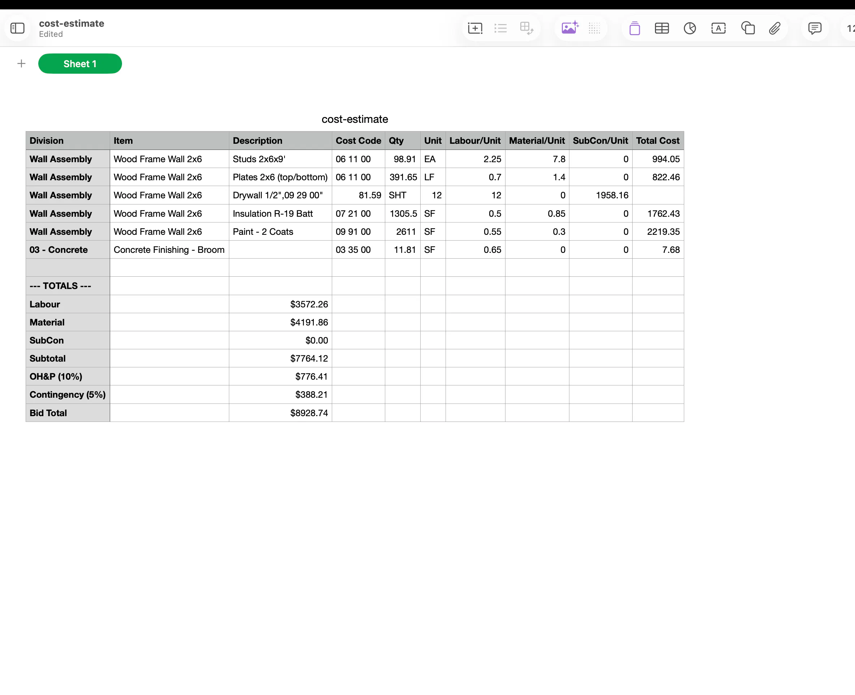The width and height of the screenshot is (855, 695).
Task: Click the table reorganize icon
Action: 526,29
